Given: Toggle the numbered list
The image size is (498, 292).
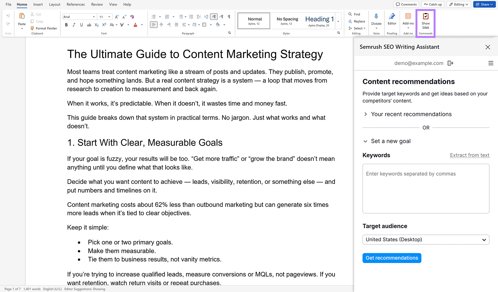Looking at the screenshot, I should click(167, 16).
